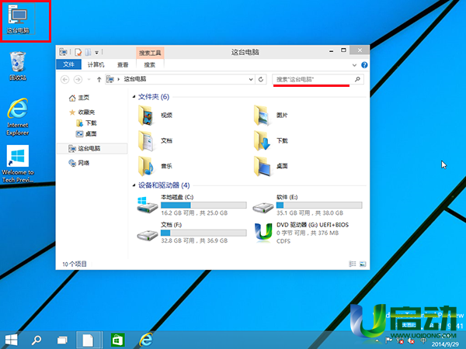Viewport: 466px width, 349px height.
Task: Switch to the 查看 ribbon tab
Action: coord(123,64)
